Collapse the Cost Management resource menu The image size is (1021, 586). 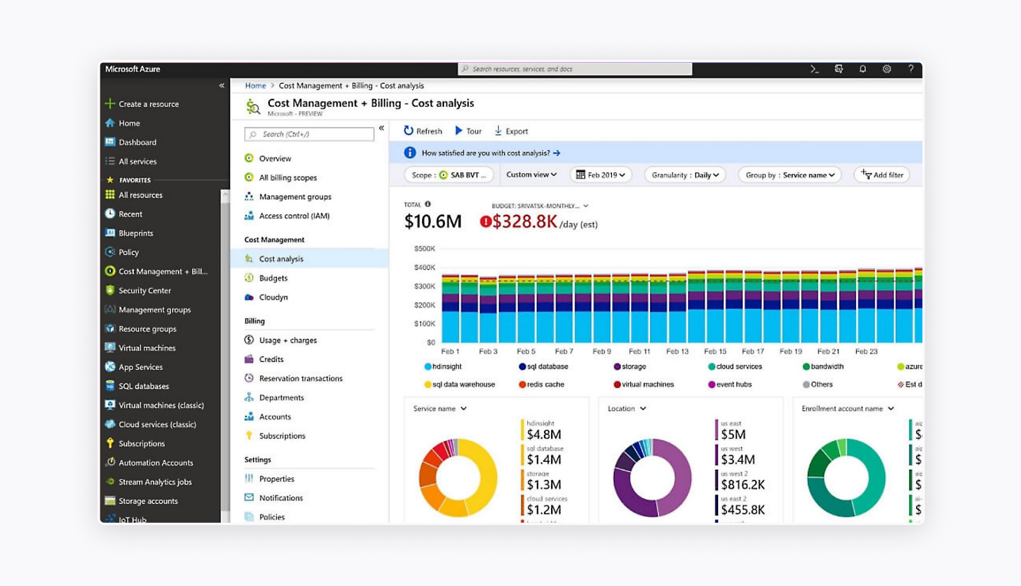click(381, 128)
